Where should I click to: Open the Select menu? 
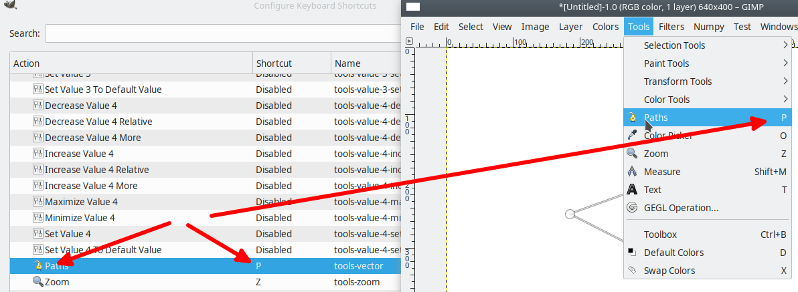471,27
